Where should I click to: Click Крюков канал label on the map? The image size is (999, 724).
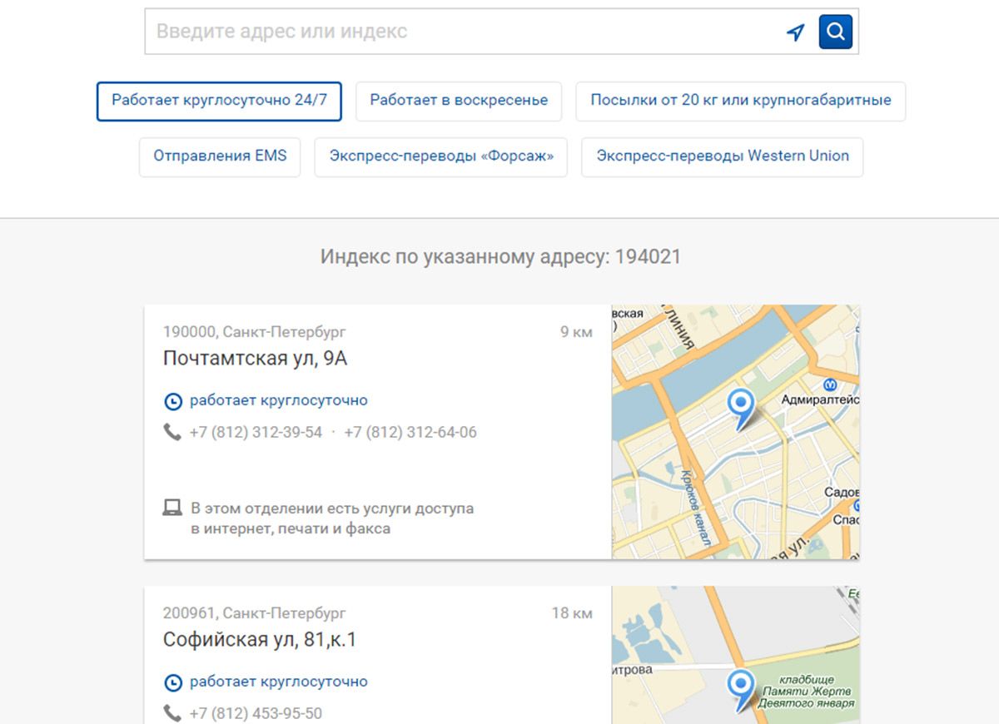696,507
